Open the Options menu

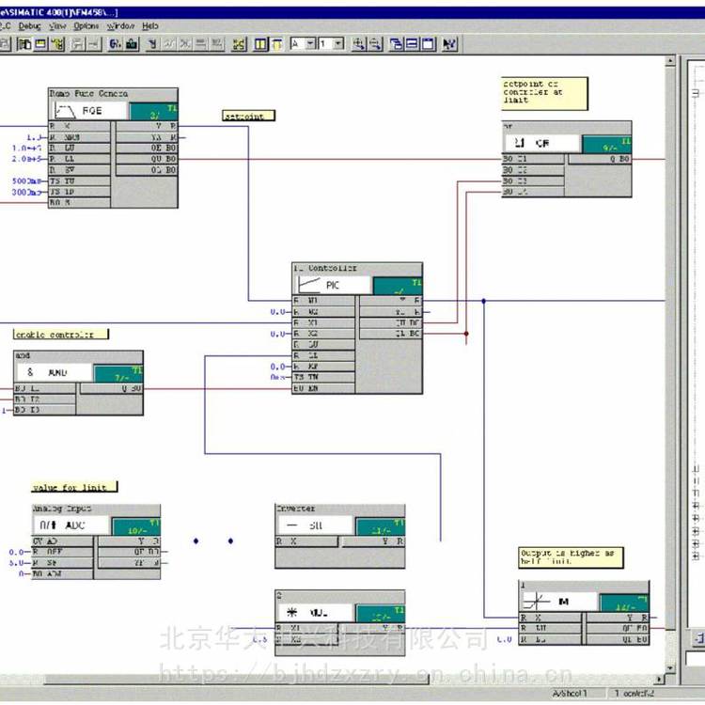coord(86,26)
